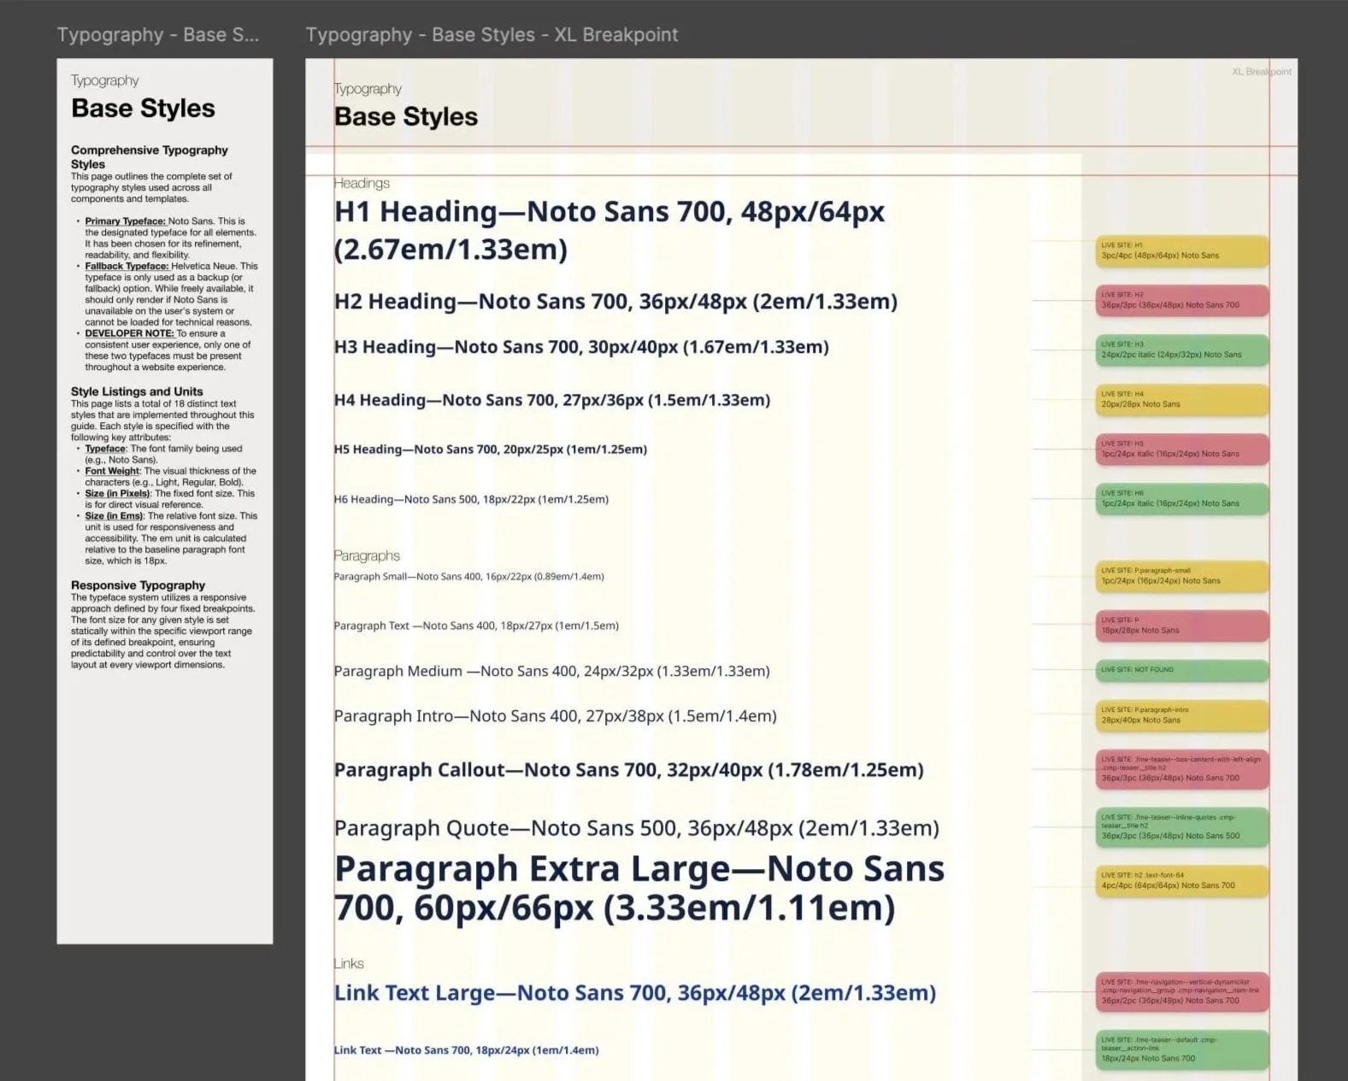Image resolution: width=1348 pixels, height=1081 pixels.
Task: Click the underlined 'Fallback Typeface:' label
Action: [127, 266]
